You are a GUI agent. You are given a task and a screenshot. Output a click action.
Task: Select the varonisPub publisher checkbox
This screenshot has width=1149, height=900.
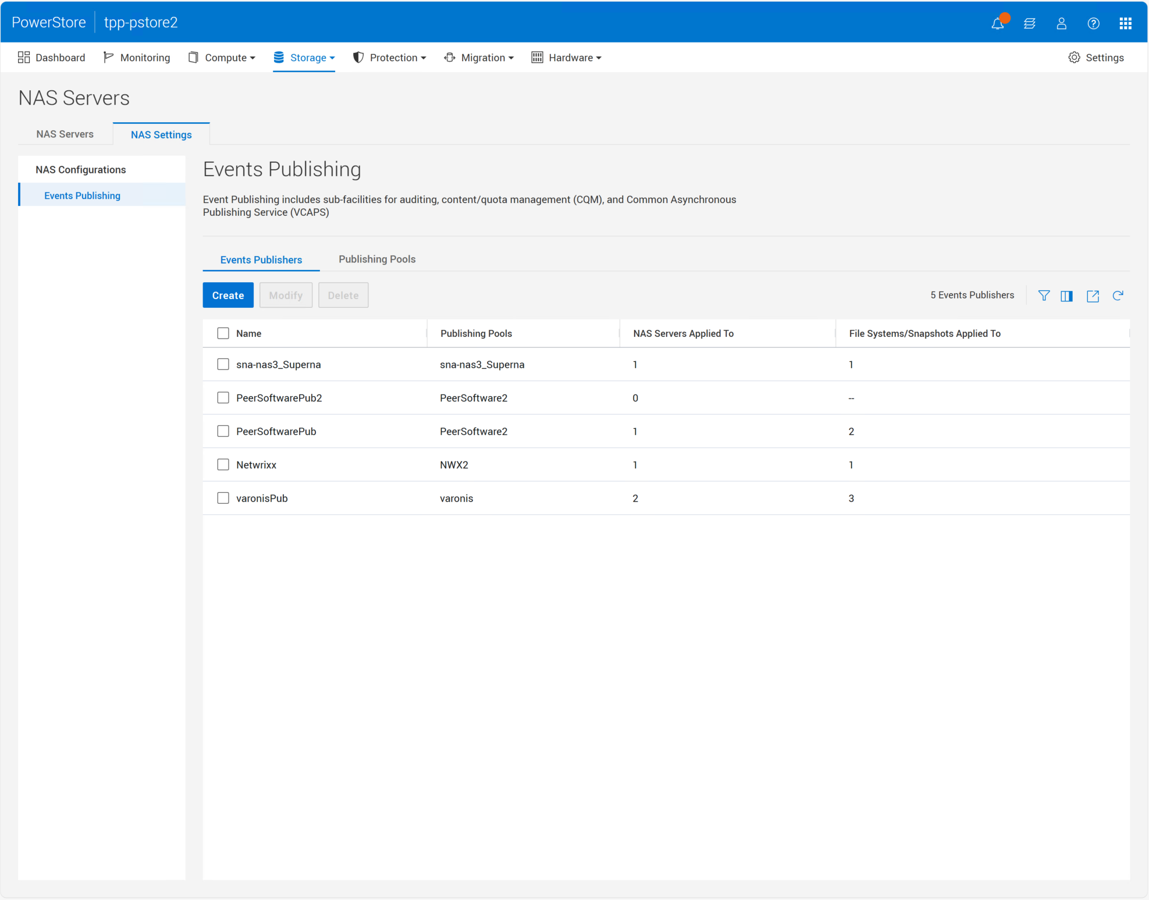point(223,498)
